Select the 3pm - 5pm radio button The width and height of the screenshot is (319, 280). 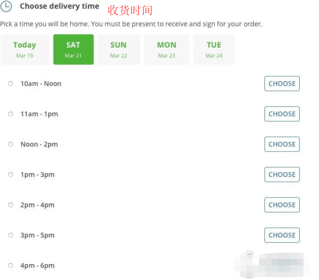point(11,235)
